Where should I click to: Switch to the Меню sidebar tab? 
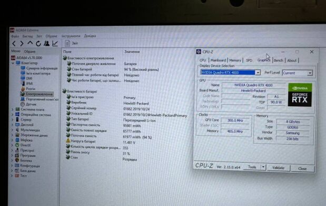point(16,51)
